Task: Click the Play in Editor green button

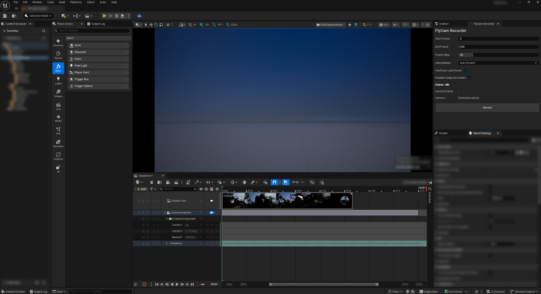Action: point(104,16)
